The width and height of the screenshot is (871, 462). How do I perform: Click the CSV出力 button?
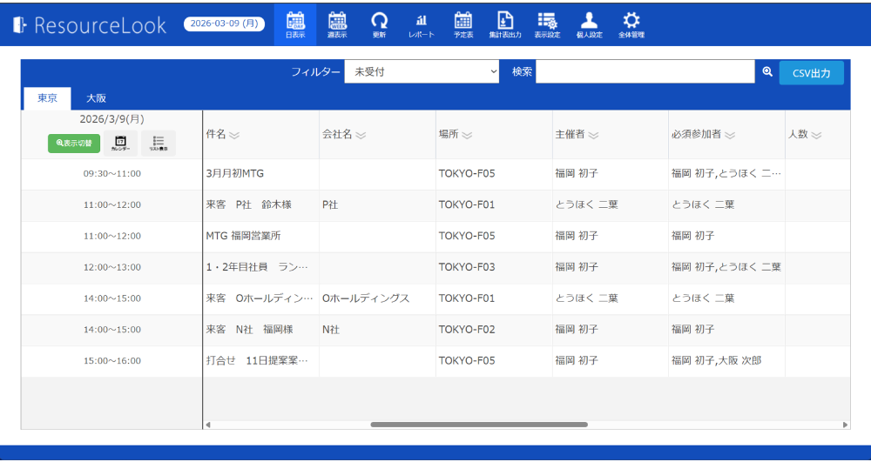point(811,73)
